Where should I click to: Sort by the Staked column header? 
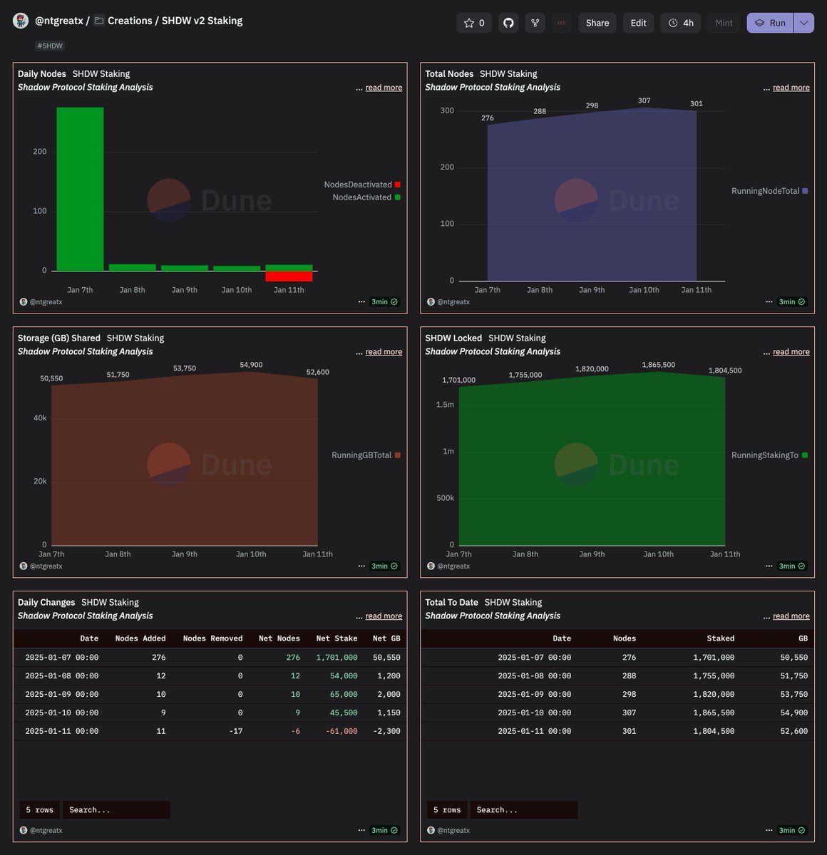pos(720,638)
